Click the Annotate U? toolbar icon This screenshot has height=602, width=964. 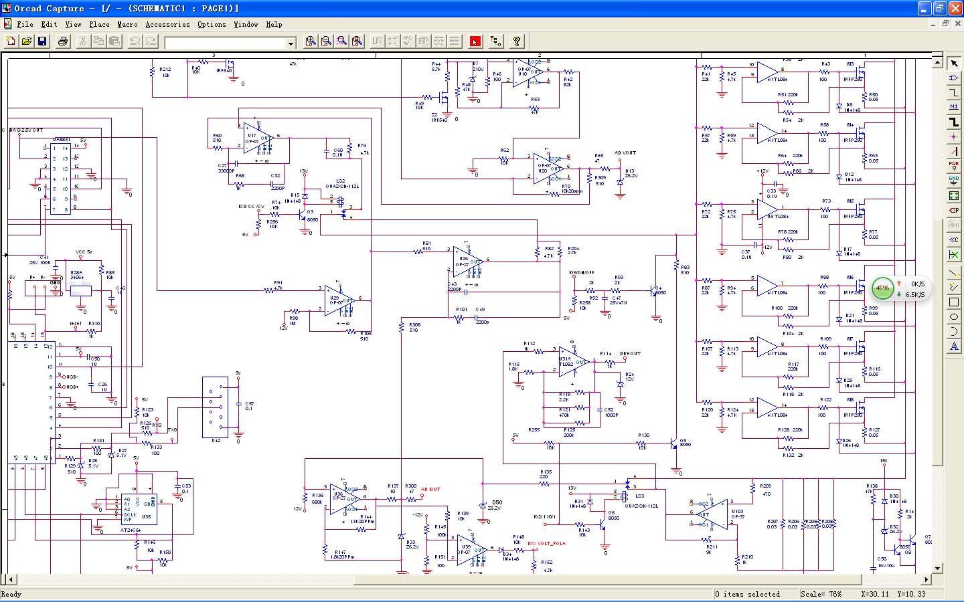coord(378,41)
